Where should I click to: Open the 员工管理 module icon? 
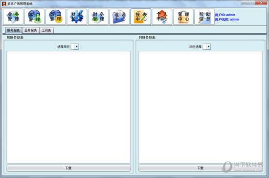pos(56,17)
